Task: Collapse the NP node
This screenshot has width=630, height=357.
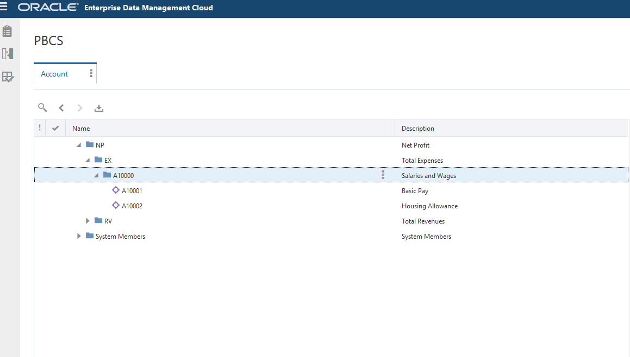Action: (x=79, y=145)
